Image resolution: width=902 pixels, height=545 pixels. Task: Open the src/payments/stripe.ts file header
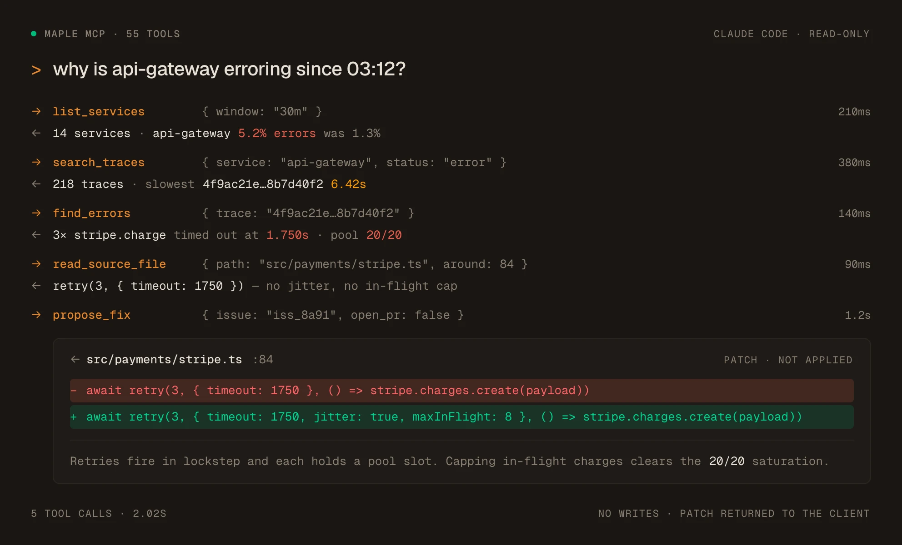(164, 360)
